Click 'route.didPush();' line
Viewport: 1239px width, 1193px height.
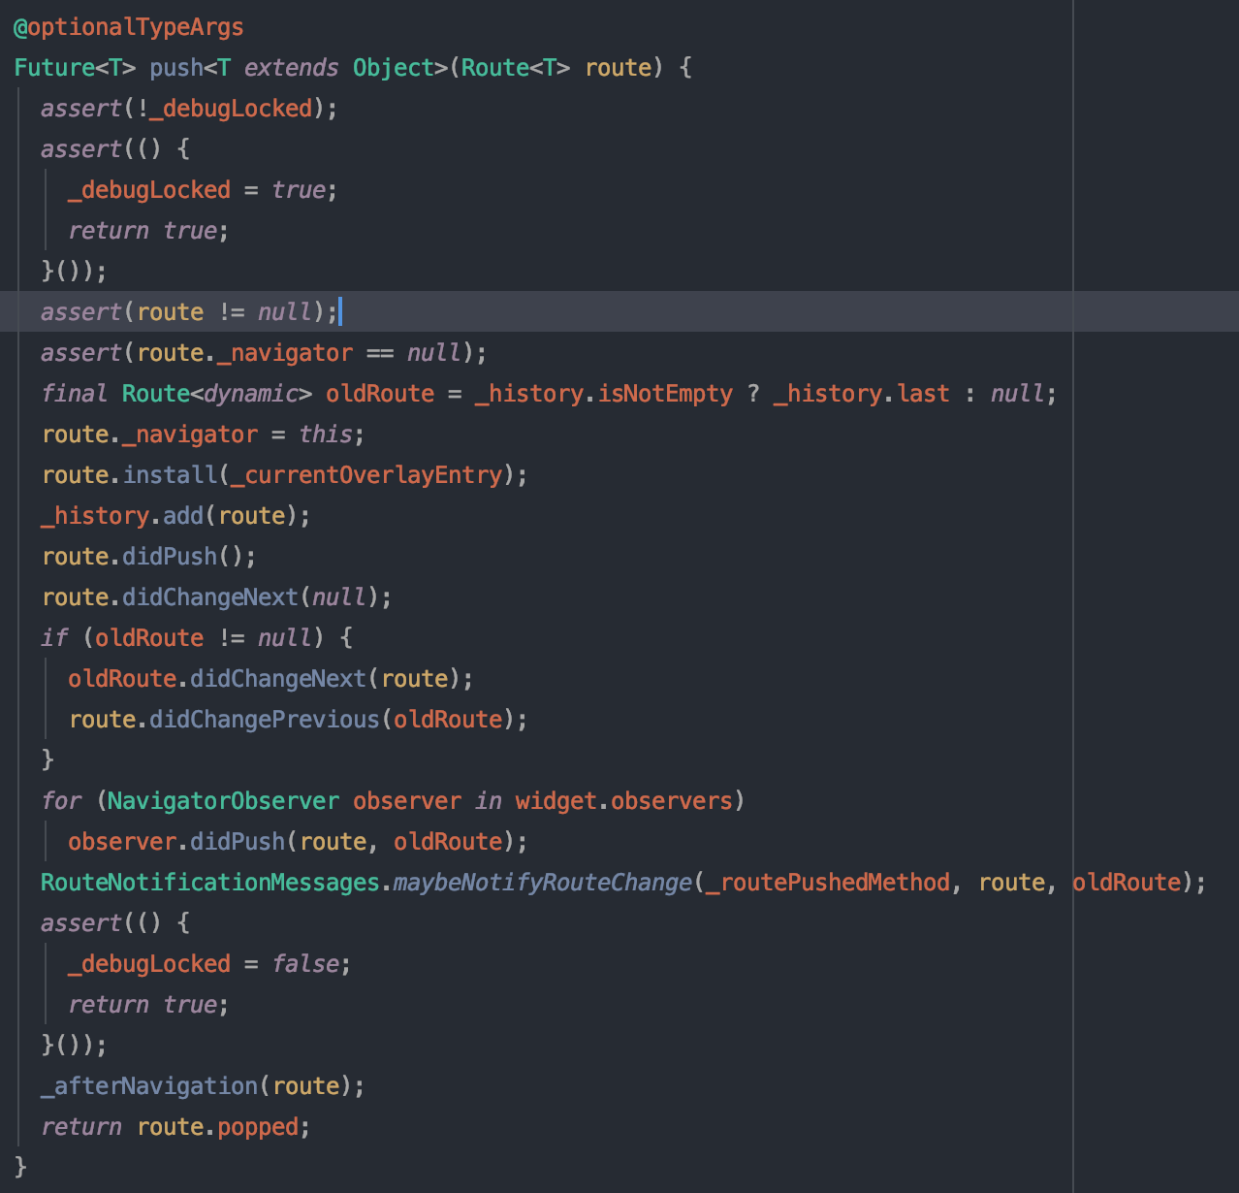pyautogui.click(x=149, y=557)
